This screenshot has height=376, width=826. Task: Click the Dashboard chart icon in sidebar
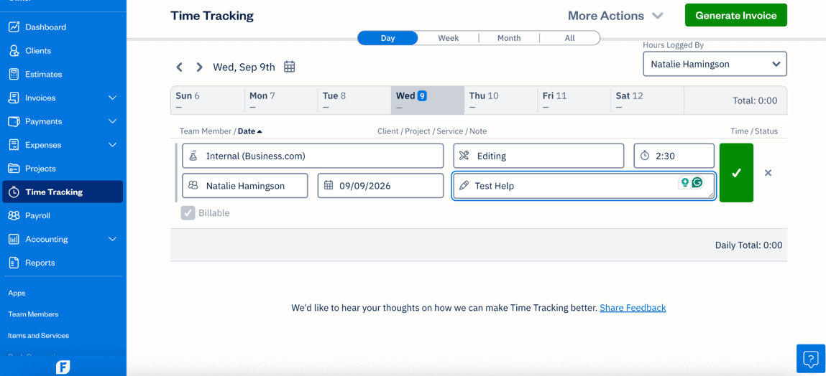14,27
